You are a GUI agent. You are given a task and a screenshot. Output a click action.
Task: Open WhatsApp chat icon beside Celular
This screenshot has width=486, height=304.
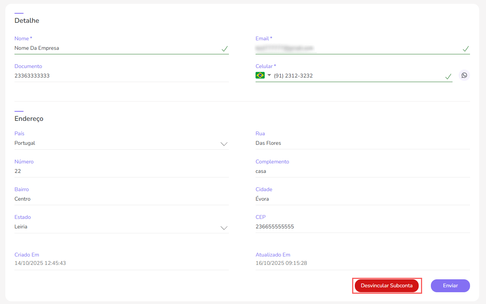[x=464, y=75]
